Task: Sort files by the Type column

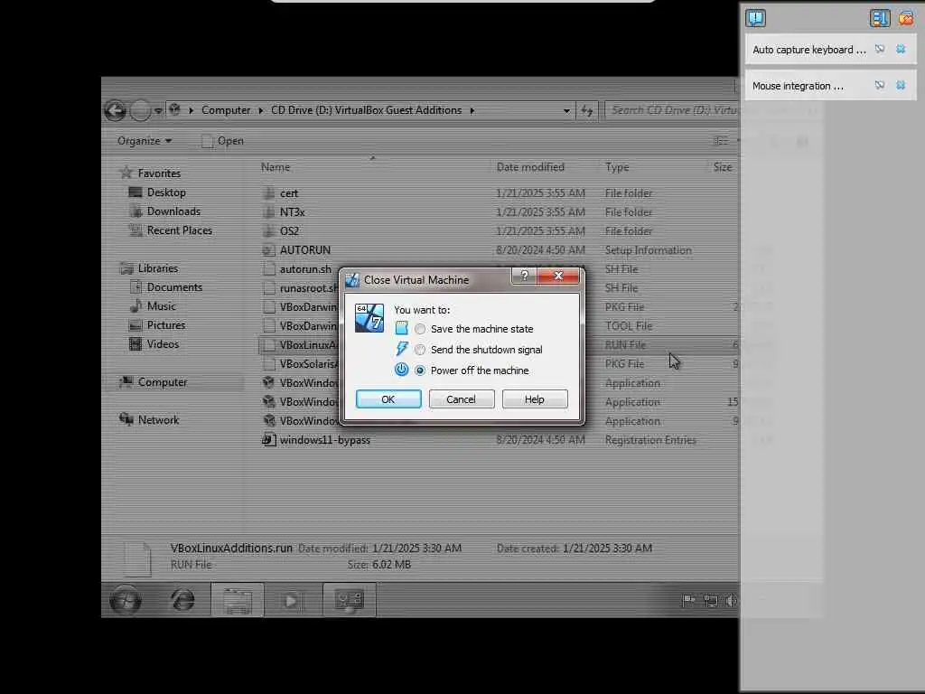Action: tap(617, 167)
